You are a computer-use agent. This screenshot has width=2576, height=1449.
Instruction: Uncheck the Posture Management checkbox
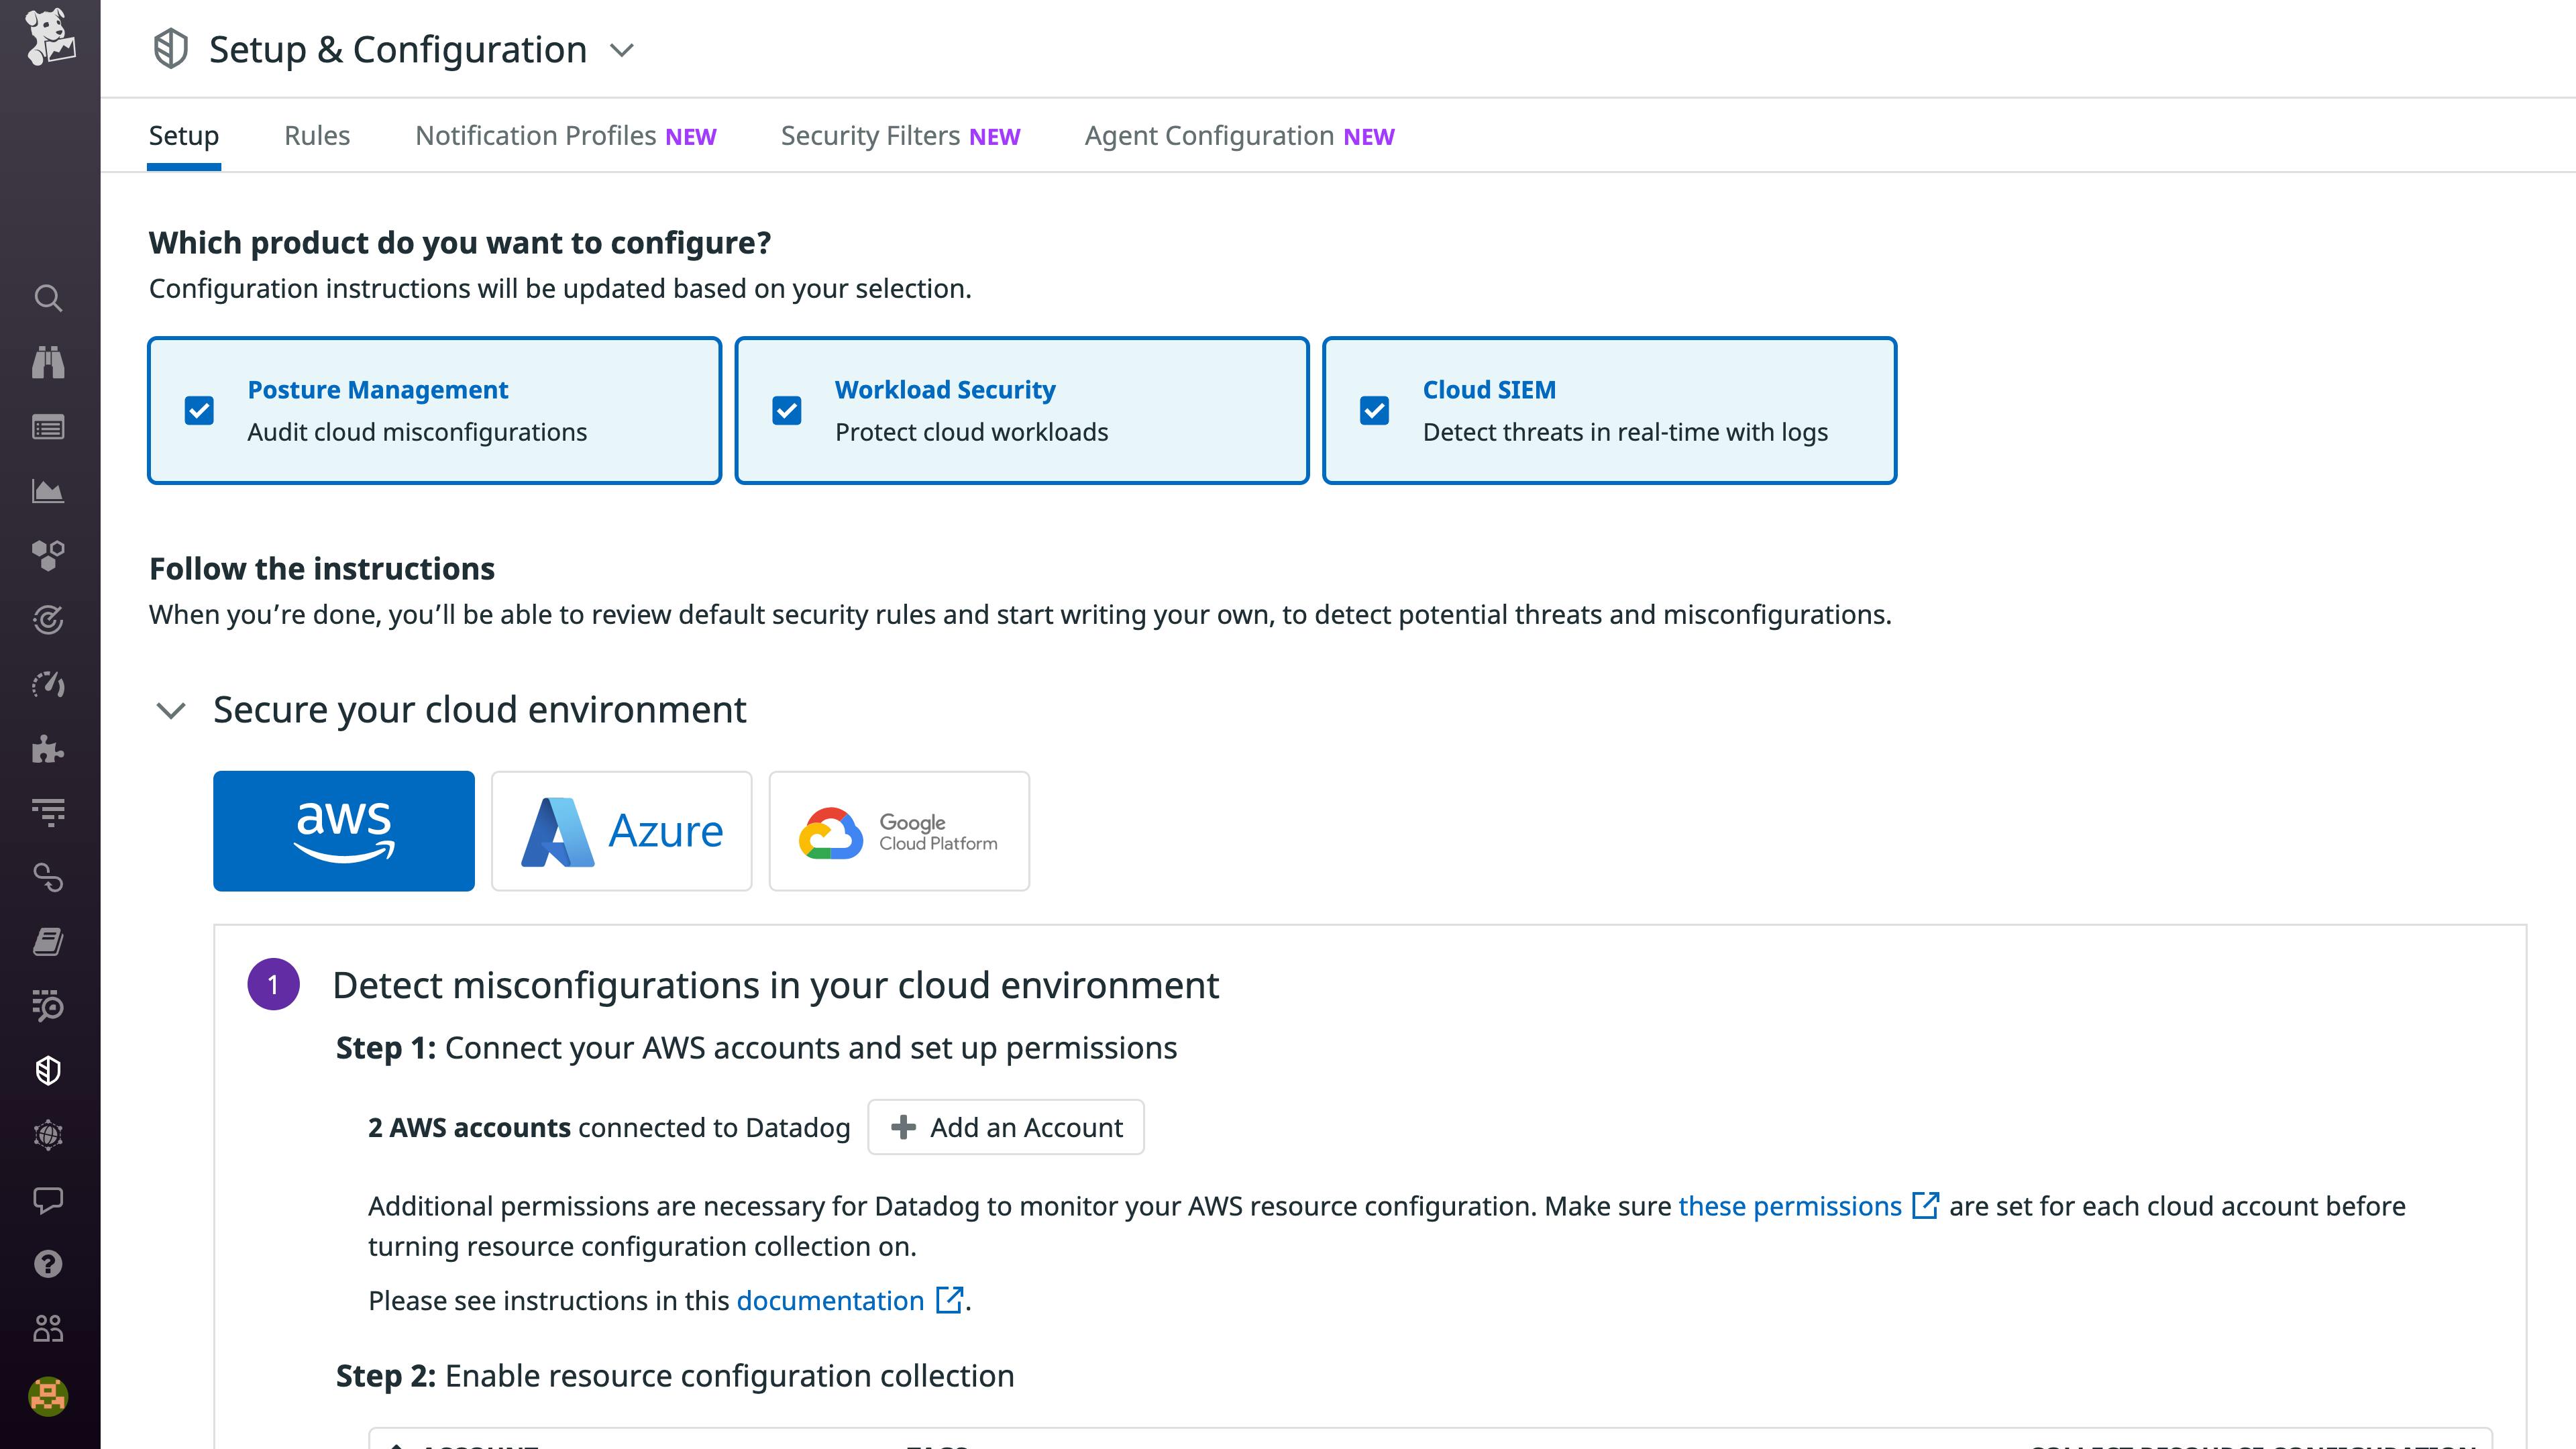point(200,410)
